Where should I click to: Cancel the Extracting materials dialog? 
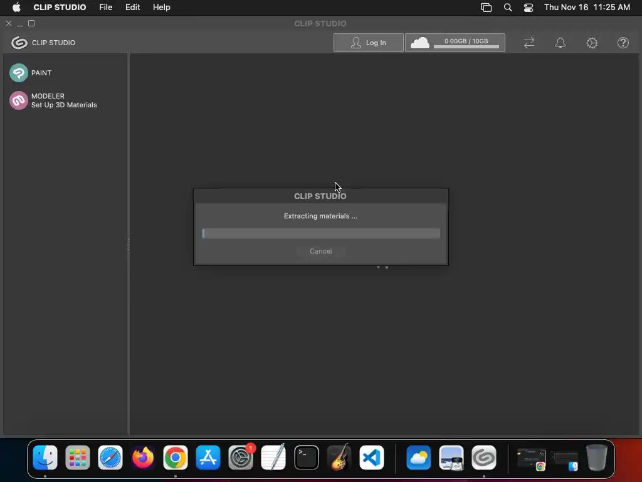click(x=320, y=251)
